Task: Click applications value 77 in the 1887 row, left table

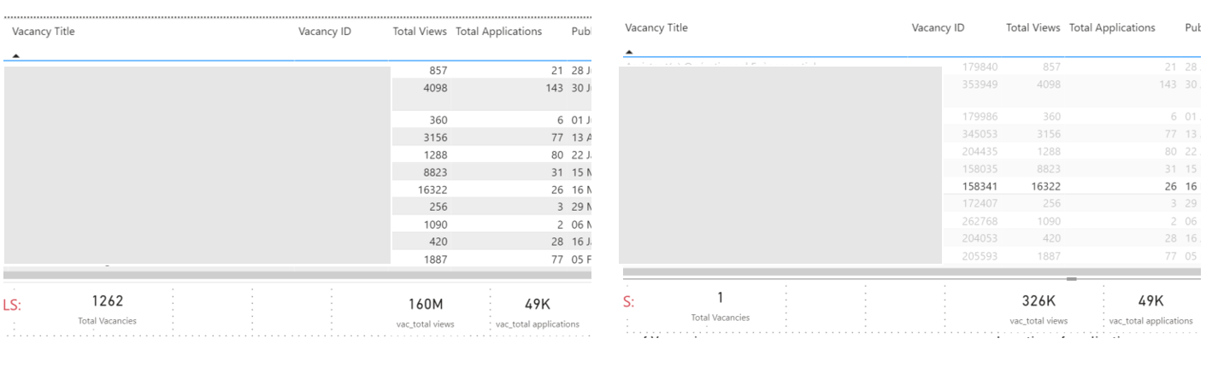Action: (557, 260)
